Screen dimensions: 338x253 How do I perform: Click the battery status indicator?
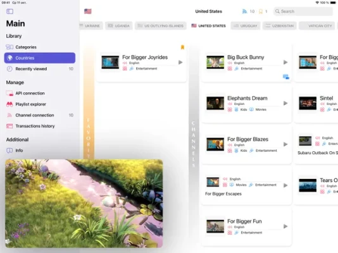(x=334, y=3)
